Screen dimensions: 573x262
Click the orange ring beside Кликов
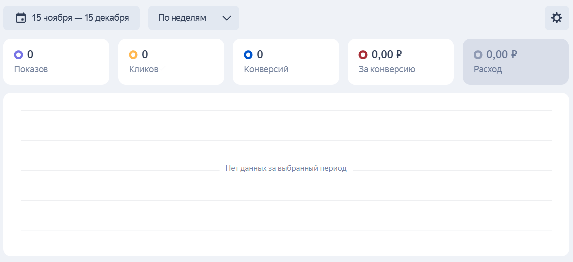click(x=133, y=55)
